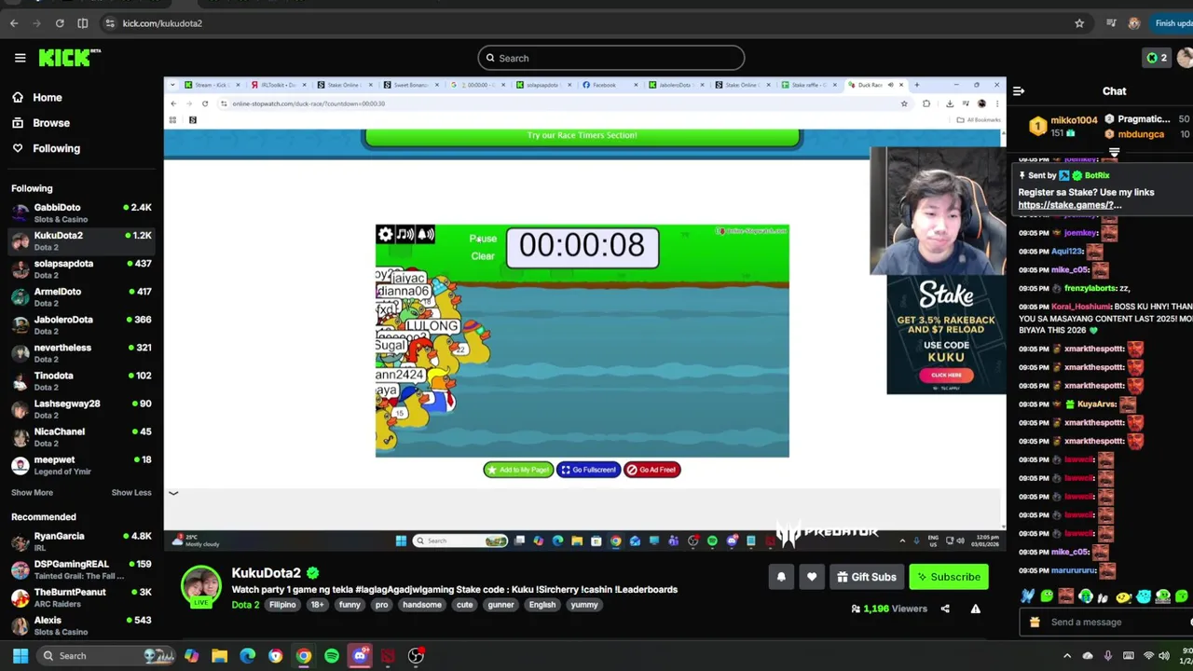Follow channel with heart button
The image size is (1193, 671).
point(812,577)
